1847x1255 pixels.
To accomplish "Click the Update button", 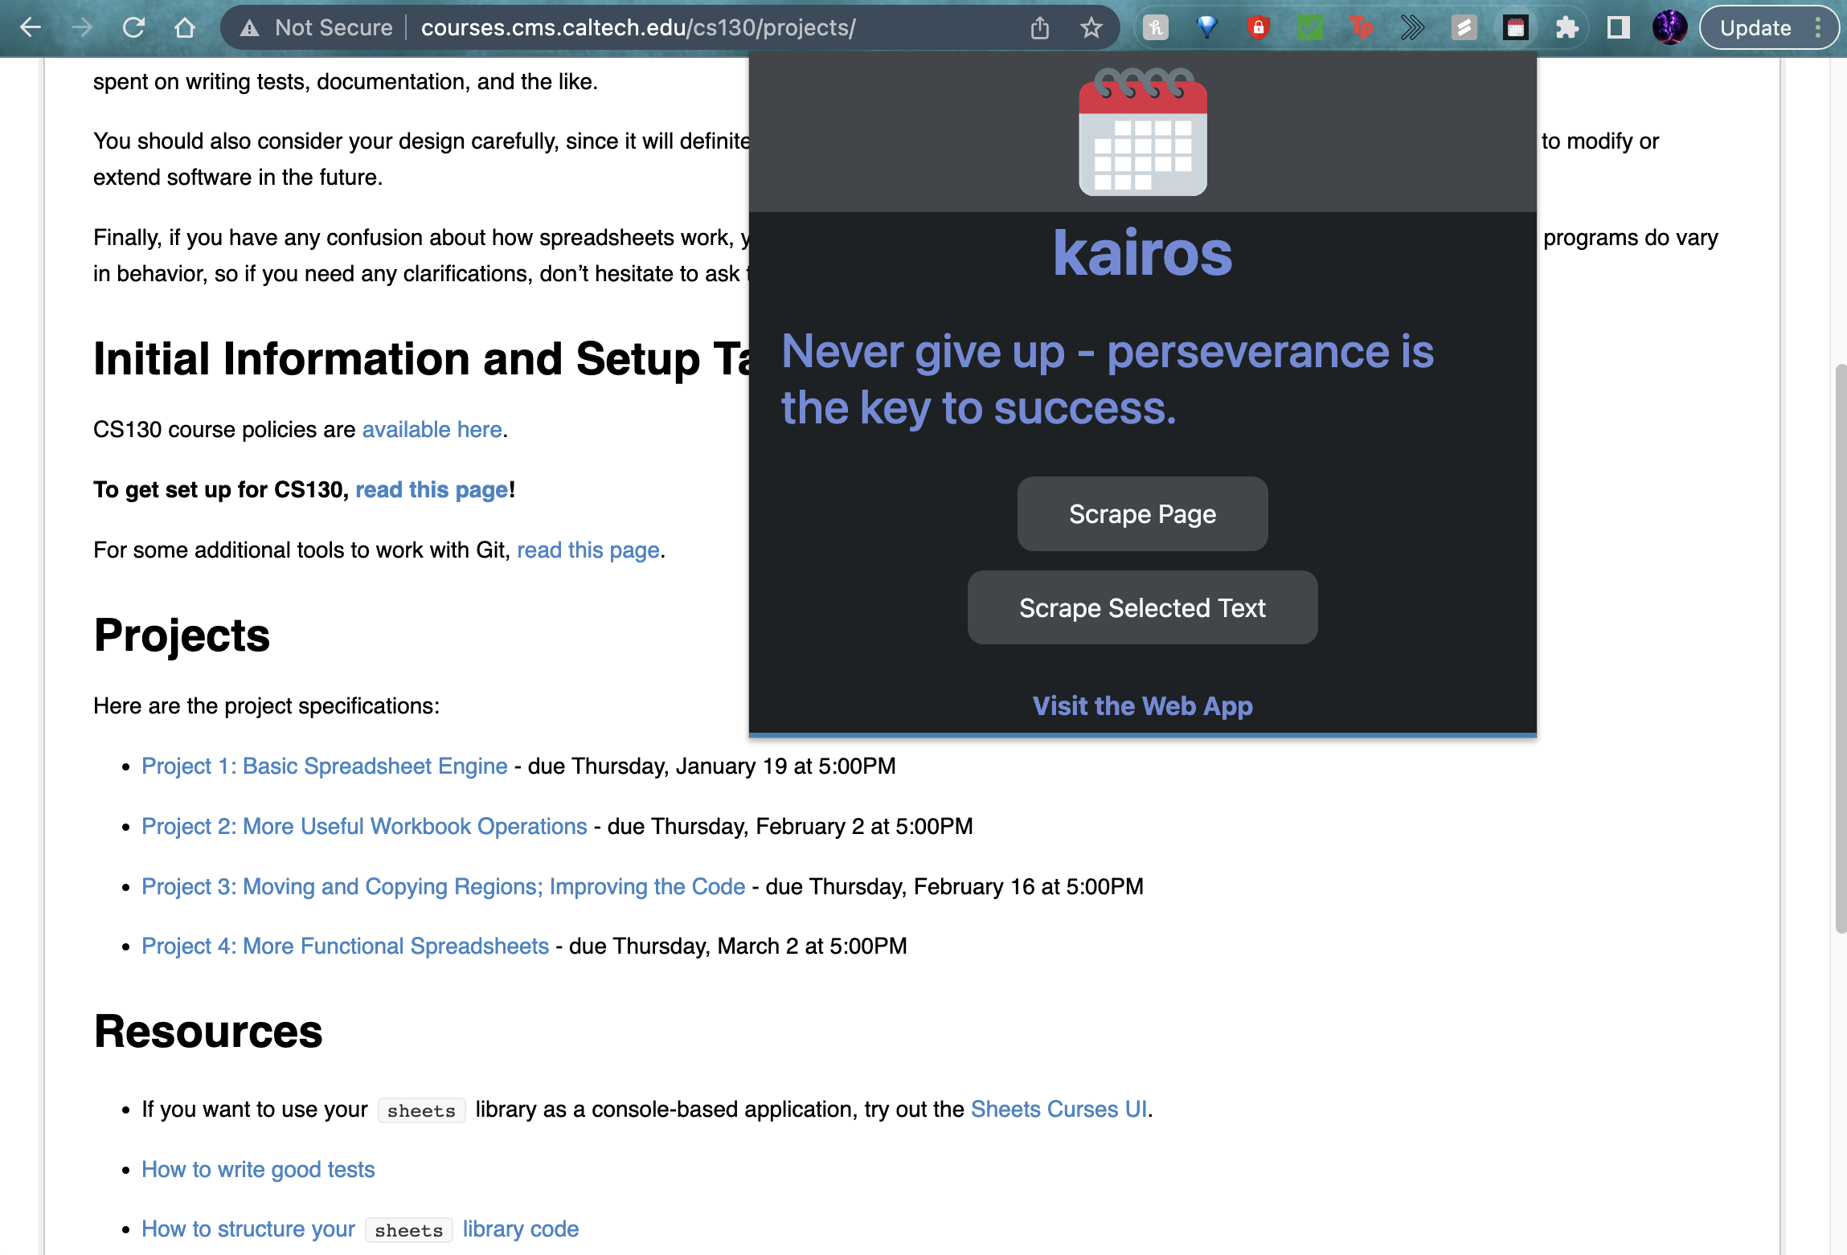I will point(1756,27).
